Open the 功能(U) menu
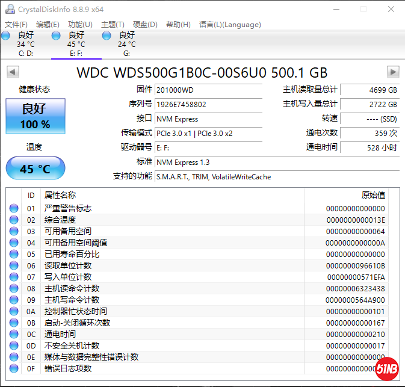The width and height of the screenshot is (405, 387). tap(80, 25)
